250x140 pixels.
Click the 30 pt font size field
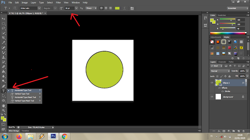click(x=70, y=8)
